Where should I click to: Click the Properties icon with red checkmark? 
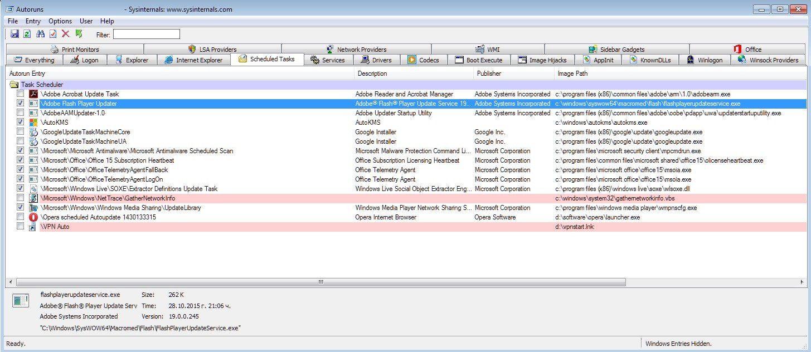point(53,35)
